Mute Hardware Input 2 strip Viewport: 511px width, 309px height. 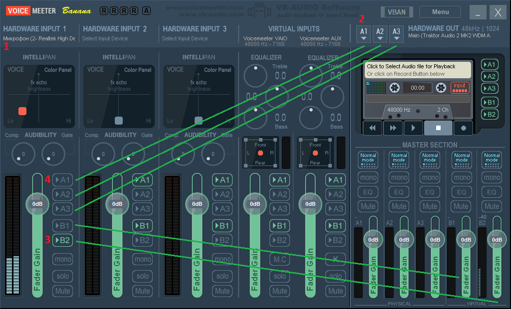(x=142, y=291)
